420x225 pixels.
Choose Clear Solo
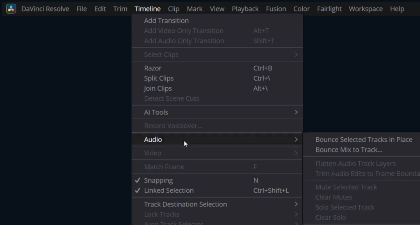click(362, 218)
